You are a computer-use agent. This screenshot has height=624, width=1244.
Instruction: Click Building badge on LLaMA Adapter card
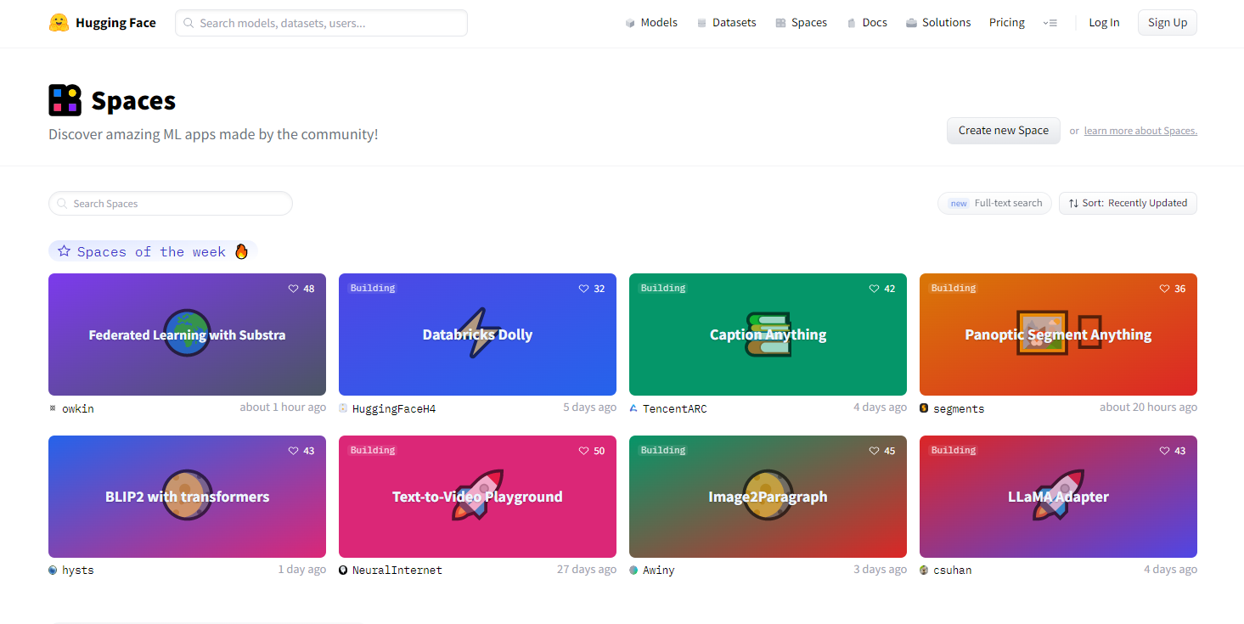click(x=954, y=451)
